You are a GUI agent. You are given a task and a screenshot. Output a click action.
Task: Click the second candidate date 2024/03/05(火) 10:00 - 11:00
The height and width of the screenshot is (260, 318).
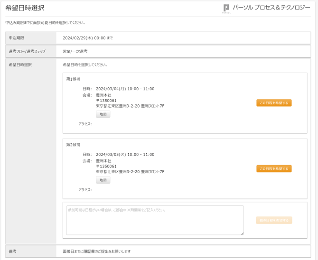pyautogui.click(x=125, y=155)
